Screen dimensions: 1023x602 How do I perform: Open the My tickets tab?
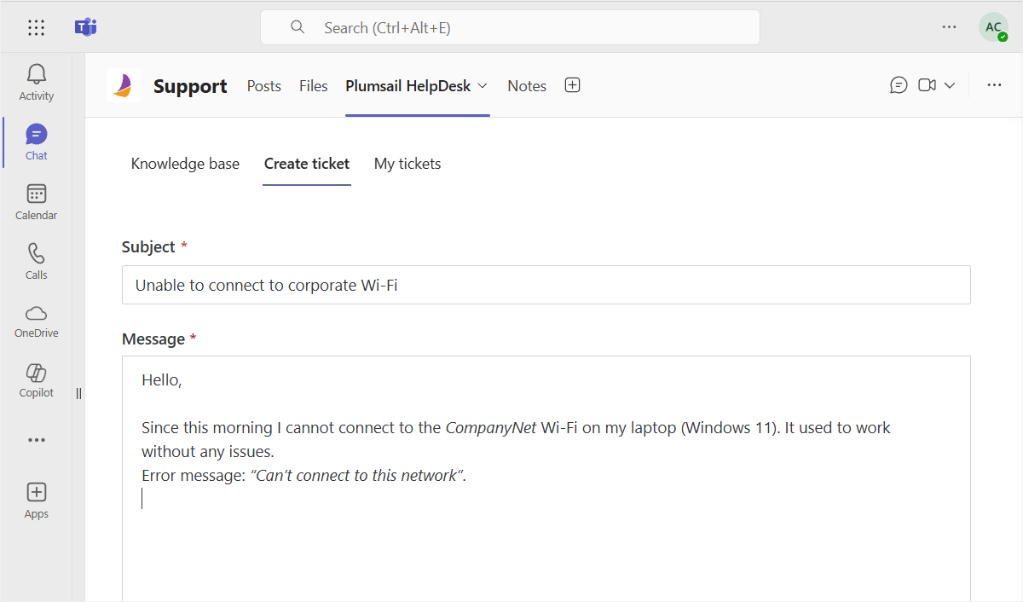407,164
